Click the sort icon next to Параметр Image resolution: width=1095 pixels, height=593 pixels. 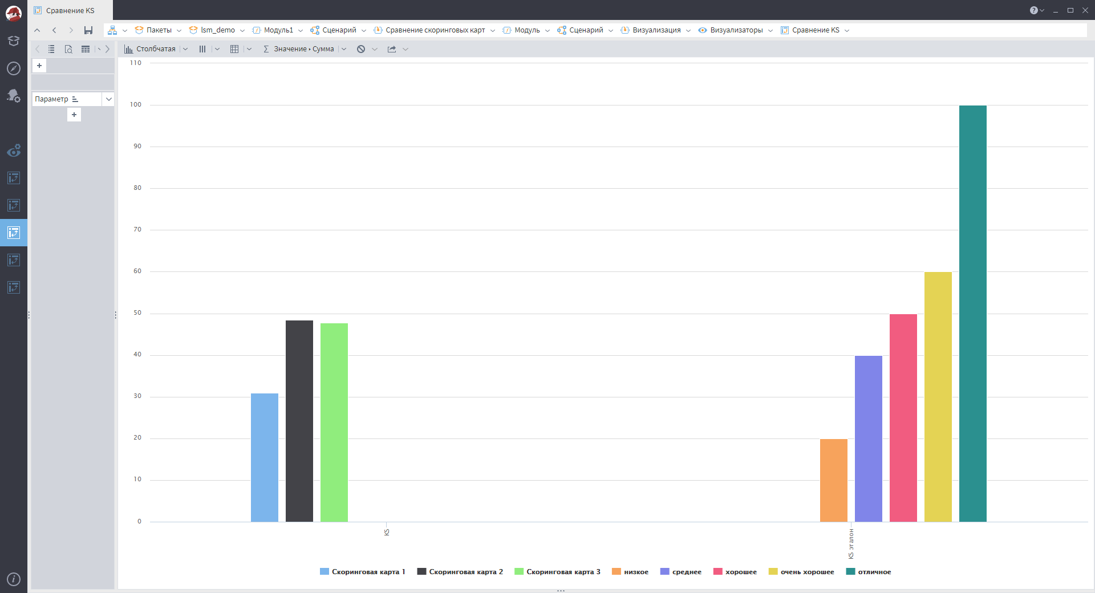click(75, 99)
